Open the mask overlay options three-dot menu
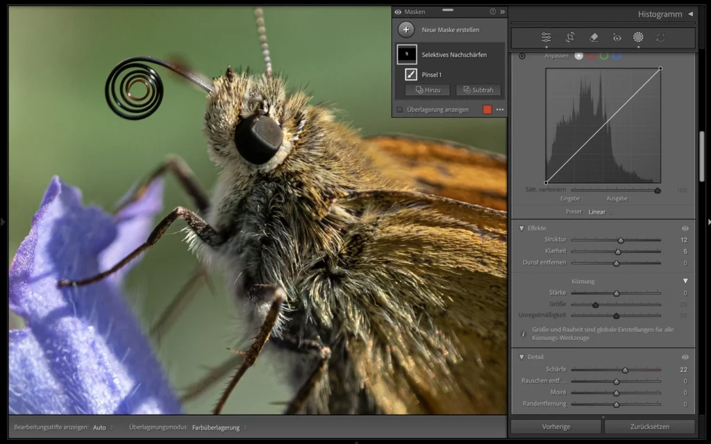This screenshot has height=444, width=711. (x=500, y=110)
